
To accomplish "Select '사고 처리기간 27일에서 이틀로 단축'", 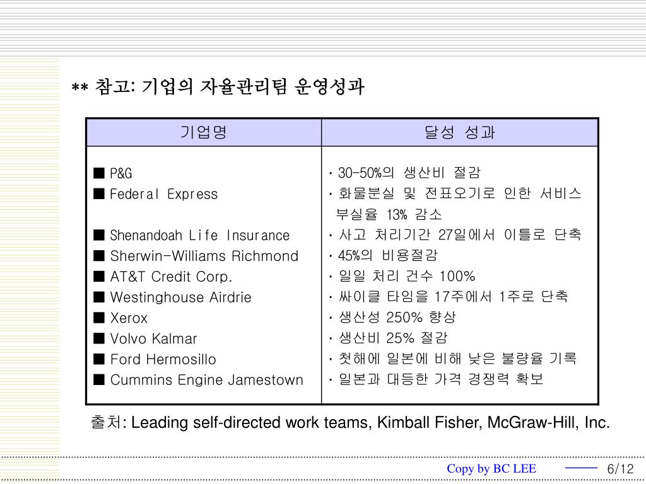I will point(460,235).
